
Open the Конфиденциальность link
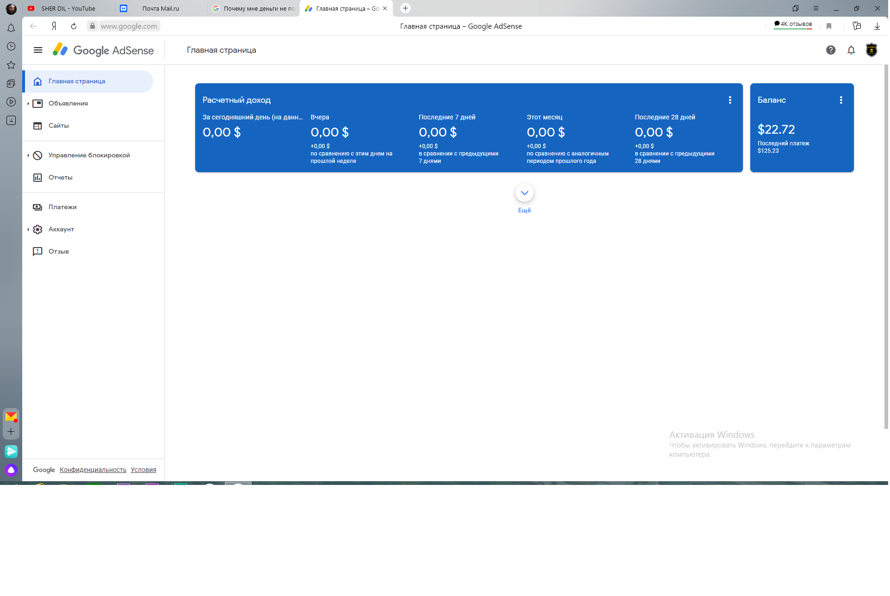pos(93,470)
